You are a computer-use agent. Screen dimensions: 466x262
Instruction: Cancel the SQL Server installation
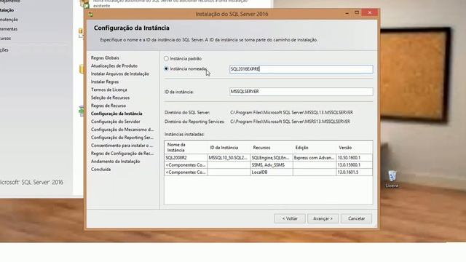coord(356,218)
